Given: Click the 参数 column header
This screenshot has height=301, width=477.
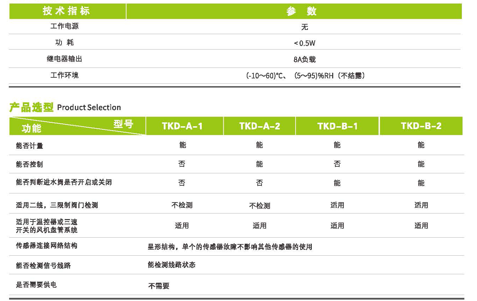Looking at the screenshot, I should click(301, 11).
